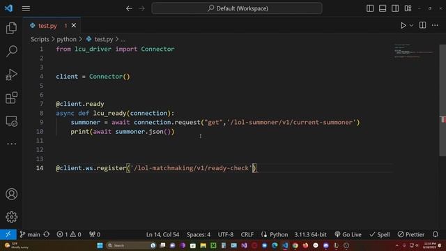Open the editor More Actions ellipsis
The image size is (446, 251).
point(435,25)
